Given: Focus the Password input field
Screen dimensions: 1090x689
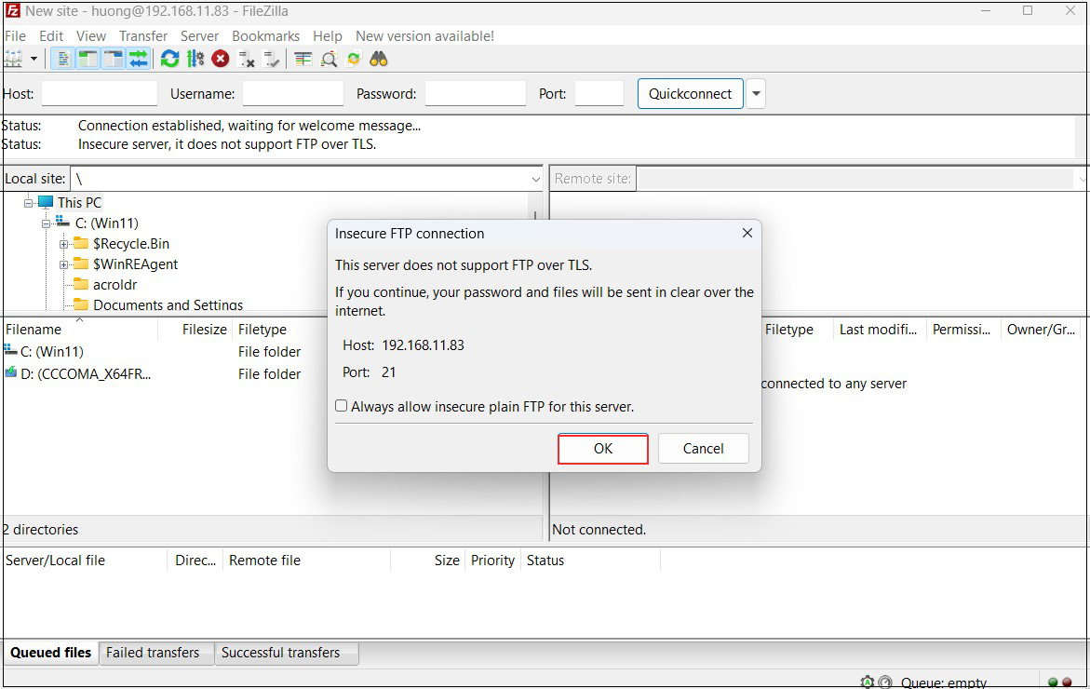Looking at the screenshot, I should tap(476, 93).
